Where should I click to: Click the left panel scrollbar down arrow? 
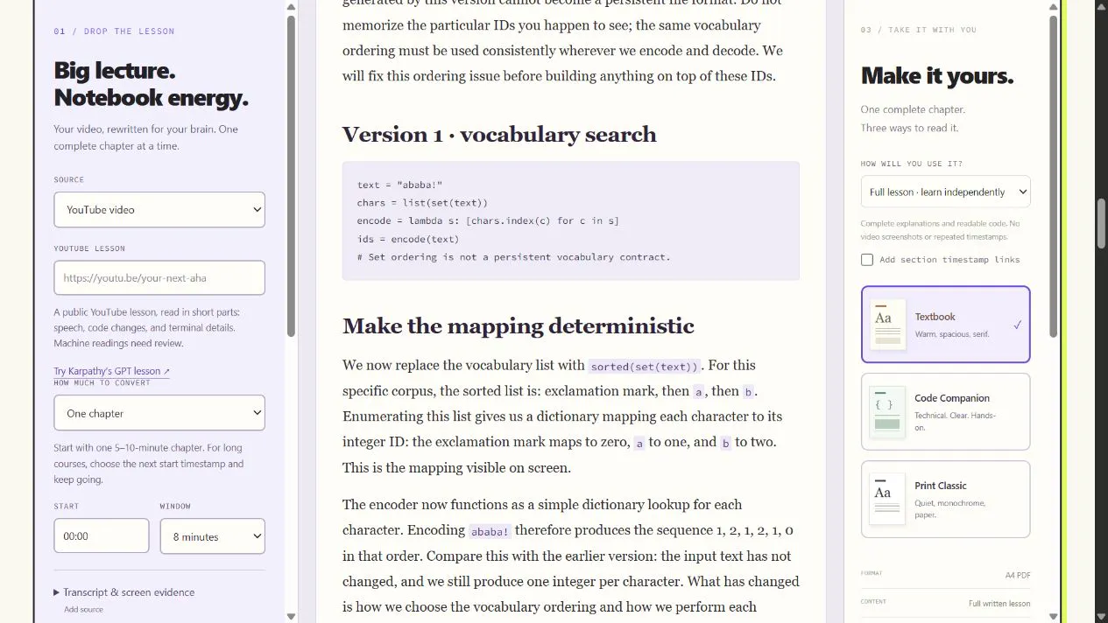click(x=291, y=616)
